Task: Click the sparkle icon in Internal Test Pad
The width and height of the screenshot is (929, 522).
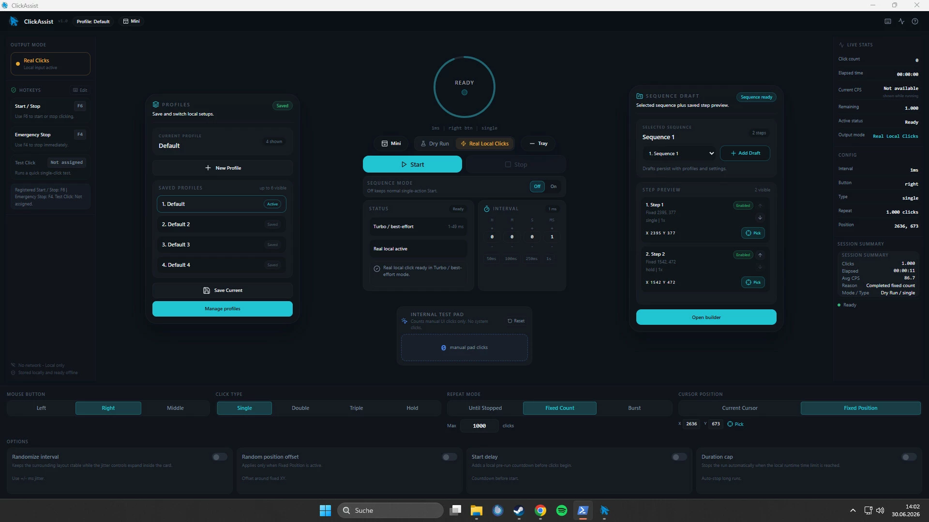Action: 405,321
